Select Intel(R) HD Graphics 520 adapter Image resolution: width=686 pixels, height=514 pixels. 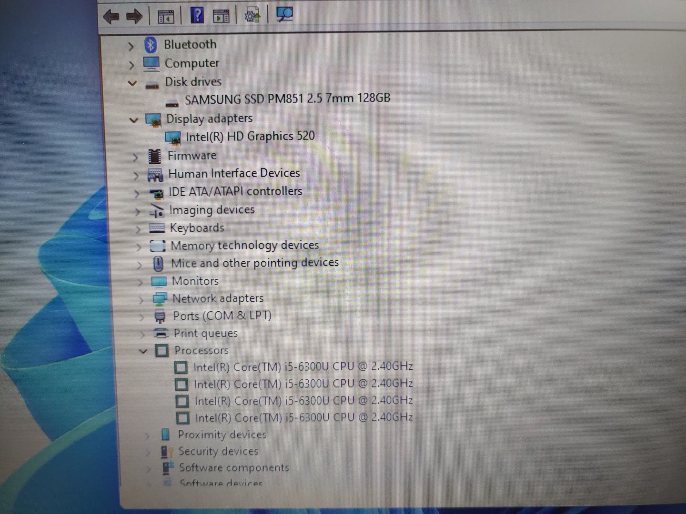[x=250, y=137]
